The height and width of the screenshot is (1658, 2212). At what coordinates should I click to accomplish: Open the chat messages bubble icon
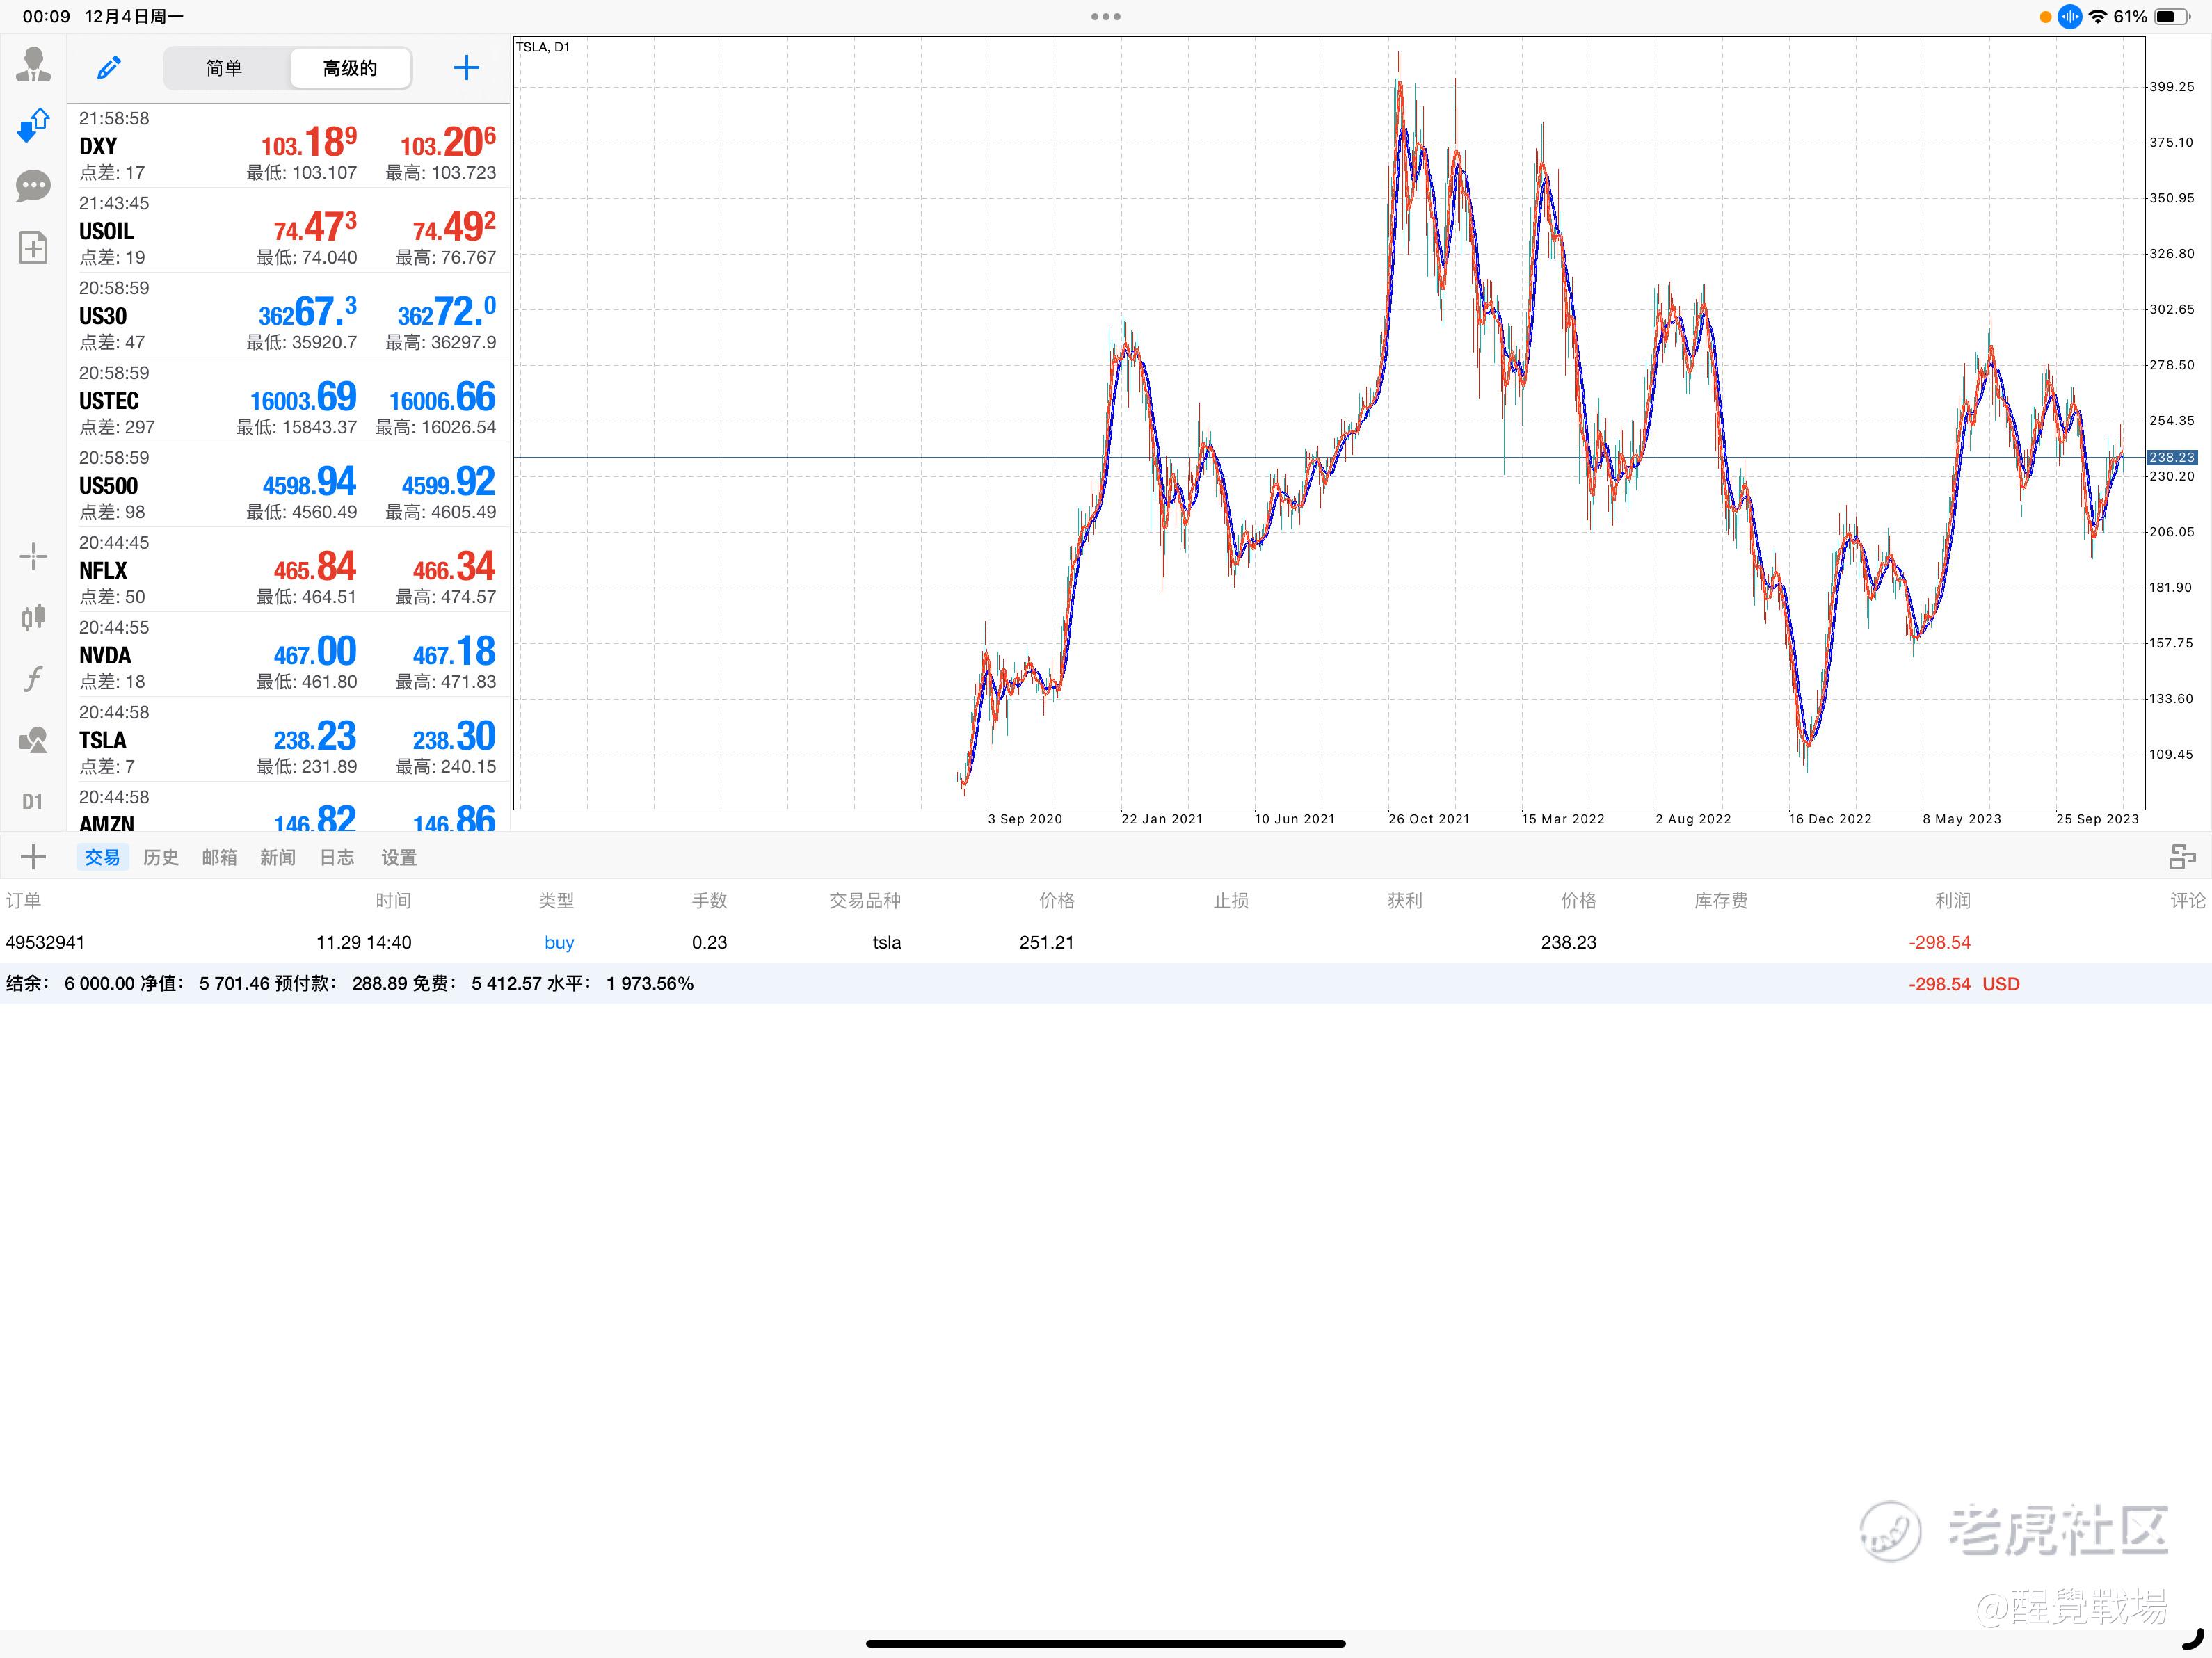click(33, 186)
